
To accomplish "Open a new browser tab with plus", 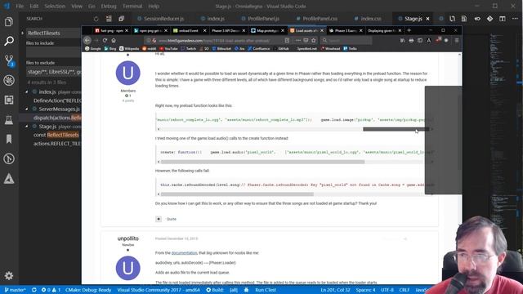I will [x=409, y=30].
